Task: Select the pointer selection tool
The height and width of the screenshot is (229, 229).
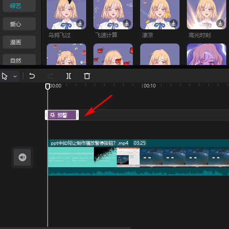Action: coord(5,76)
